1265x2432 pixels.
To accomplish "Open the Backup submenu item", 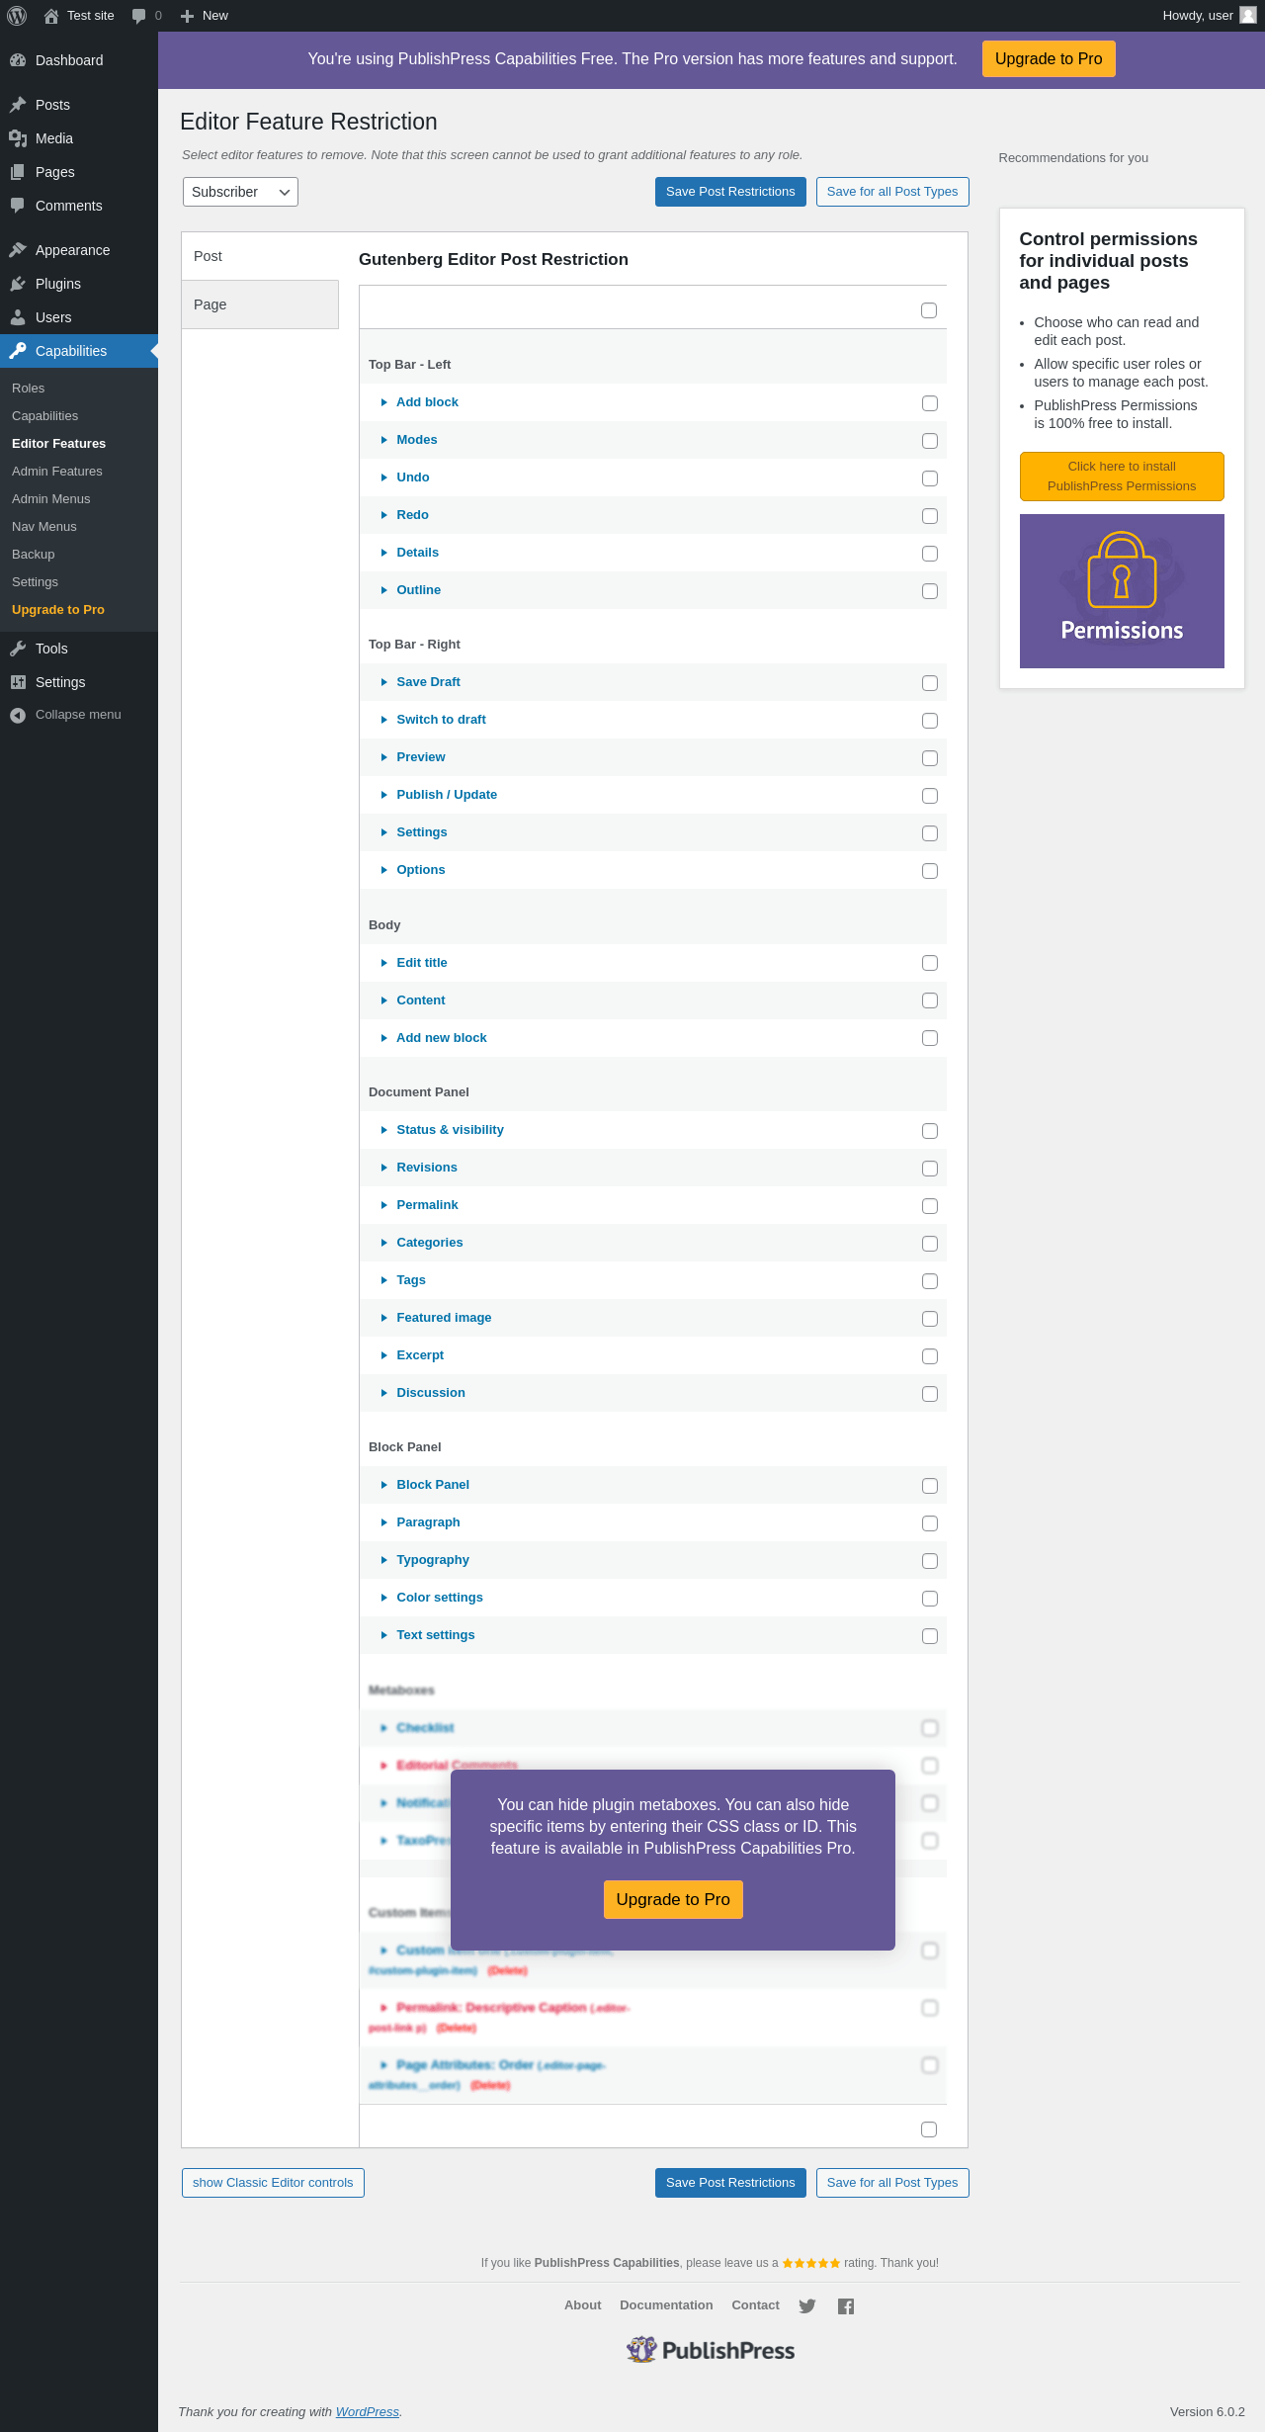I will [34, 555].
